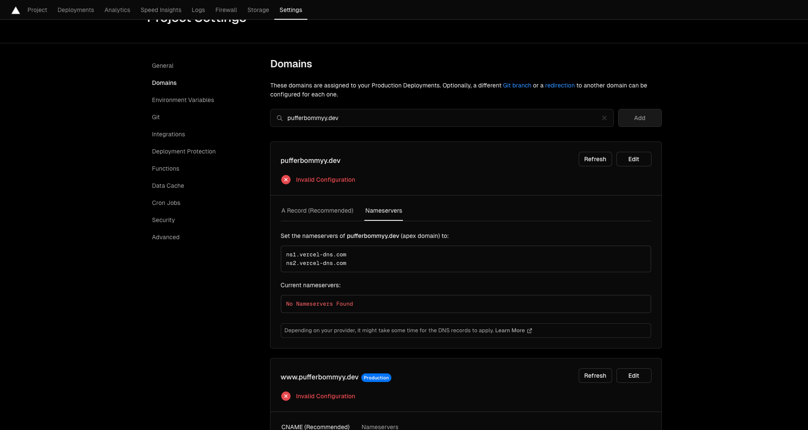Select Nameservers tab for pufferbommyy.dev
Image resolution: width=808 pixels, height=430 pixels.
pyautogui.click(x=384, y=210)
